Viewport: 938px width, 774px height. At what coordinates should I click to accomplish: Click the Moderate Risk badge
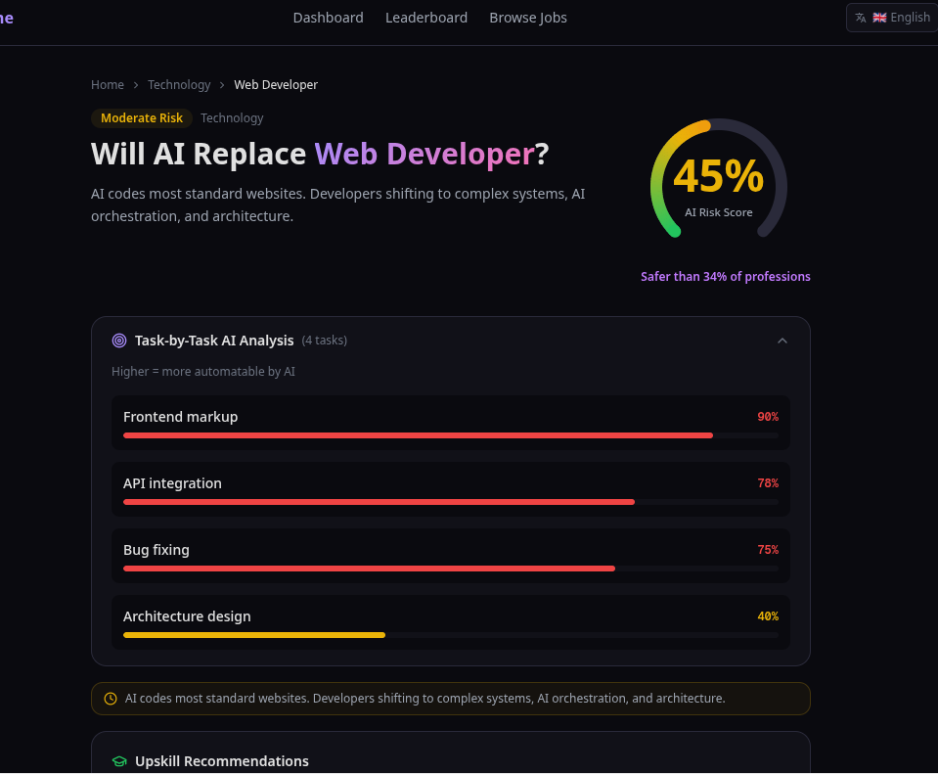142,117
